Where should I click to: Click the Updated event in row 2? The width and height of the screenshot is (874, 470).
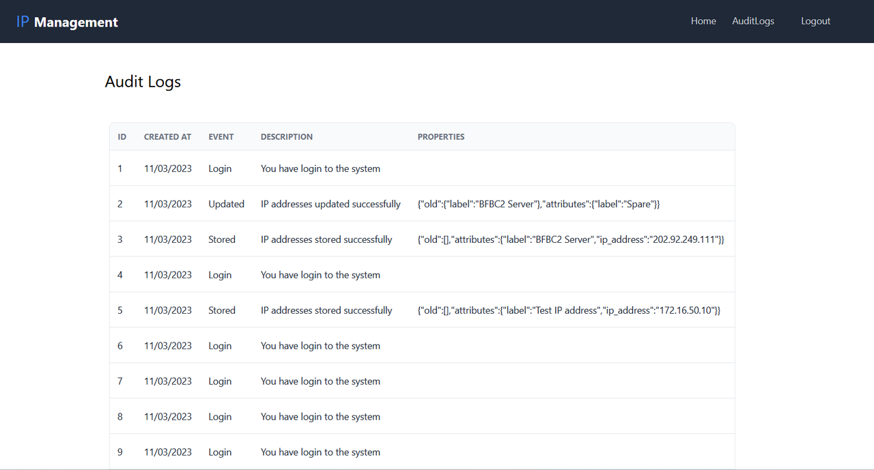tap(226, 204)
